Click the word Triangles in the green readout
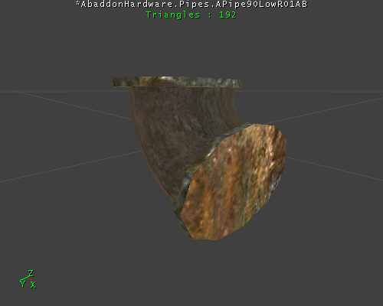This screenshot has width=383, height=306. (172, 15)
